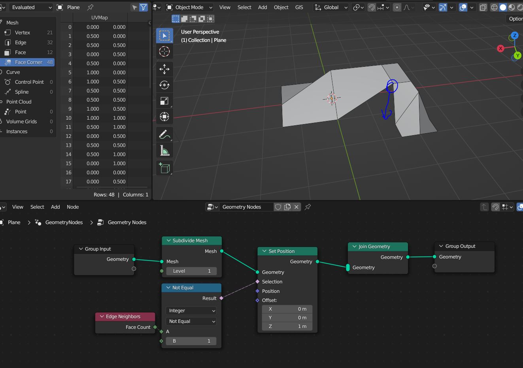Unlink the Geometry Nodes node group
523x368 pixels.
click(x=296, y=207)
